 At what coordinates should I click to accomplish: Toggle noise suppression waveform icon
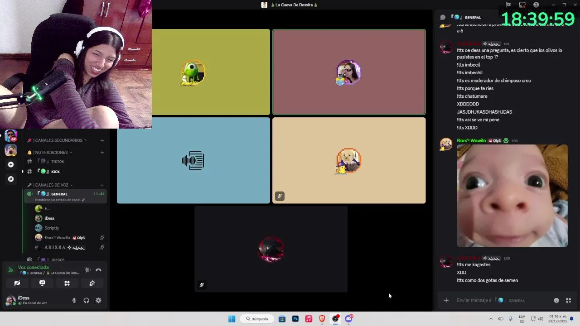point(87,270)
